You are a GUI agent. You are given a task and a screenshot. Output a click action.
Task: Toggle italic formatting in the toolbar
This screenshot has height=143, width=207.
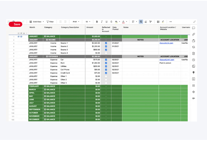tap(102, 22)
